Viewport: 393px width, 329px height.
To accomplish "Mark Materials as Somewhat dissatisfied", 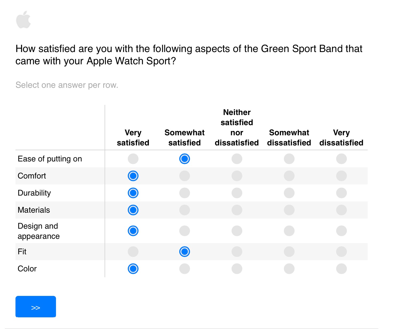I will click(x=289, y=210).
